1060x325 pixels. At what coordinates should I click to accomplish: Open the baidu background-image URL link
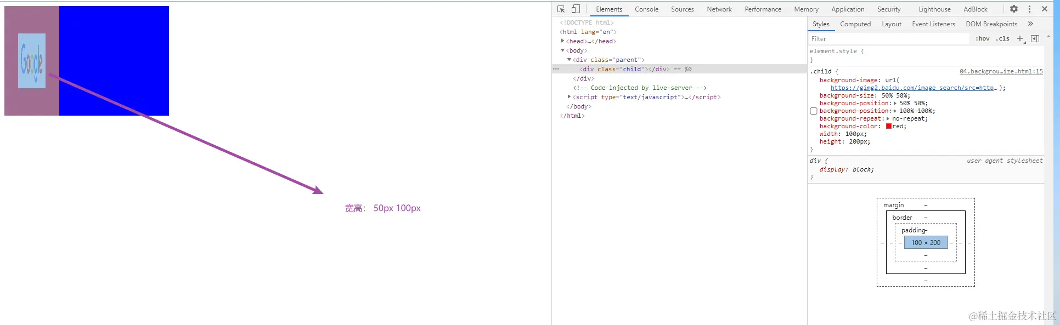coord(915,88)
